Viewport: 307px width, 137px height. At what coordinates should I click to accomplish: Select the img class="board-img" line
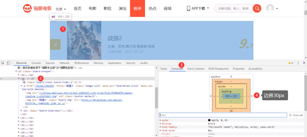(74, 102)
